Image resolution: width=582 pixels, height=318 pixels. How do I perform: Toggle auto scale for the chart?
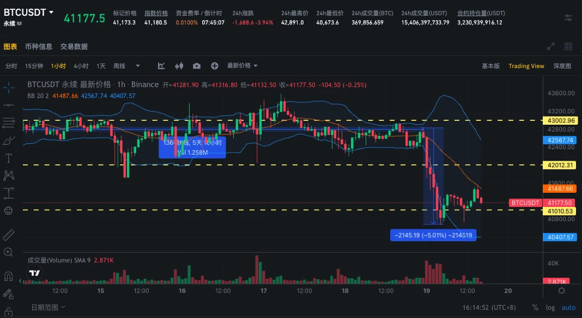(568, 307)
